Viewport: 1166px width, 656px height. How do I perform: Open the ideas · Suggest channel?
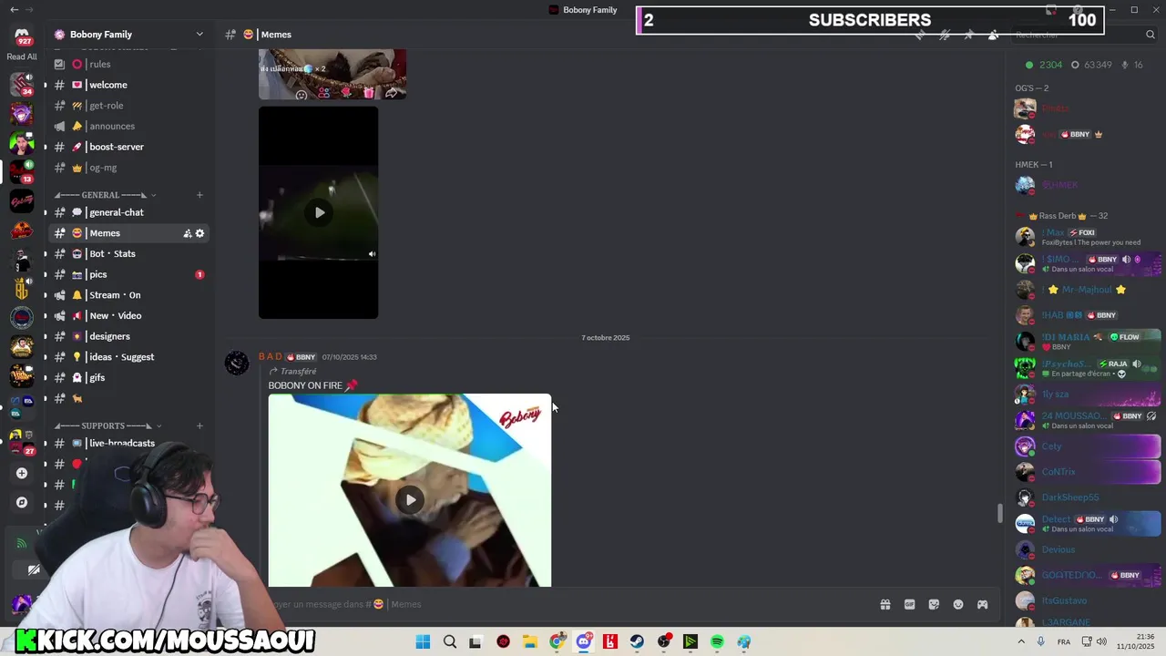coord(128,357)
